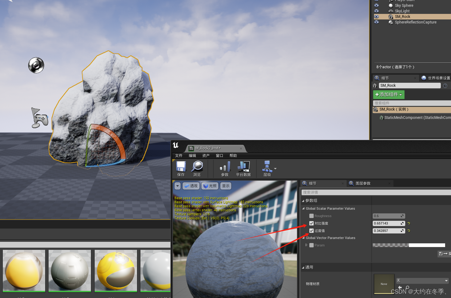
Task: Open the 编辑 edit menu
Action: [x=192, y=156]
